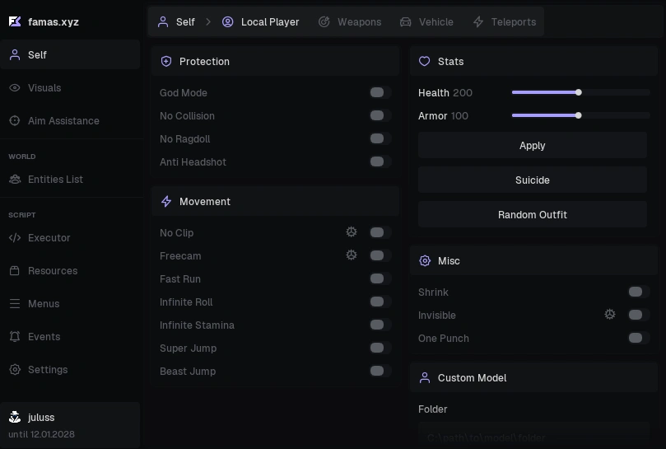Click the Local Player tab circle-user icon
The width and height of the screenshot is (666, 449).
pos(228,21)
